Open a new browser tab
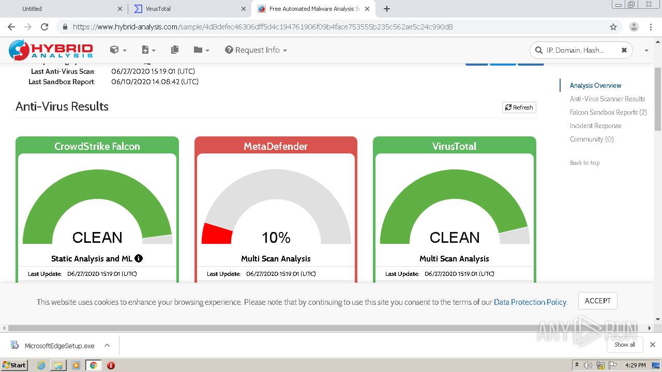 coord(387,9)
